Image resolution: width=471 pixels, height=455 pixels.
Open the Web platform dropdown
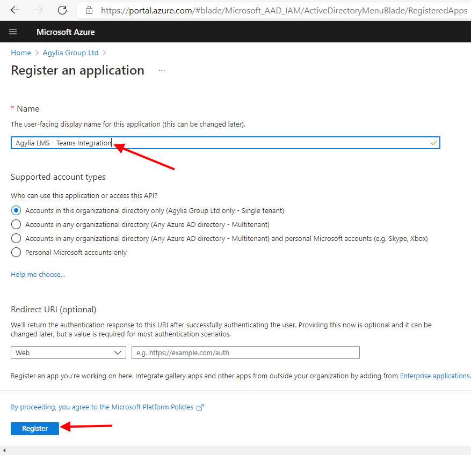click(x=69, y=353)
